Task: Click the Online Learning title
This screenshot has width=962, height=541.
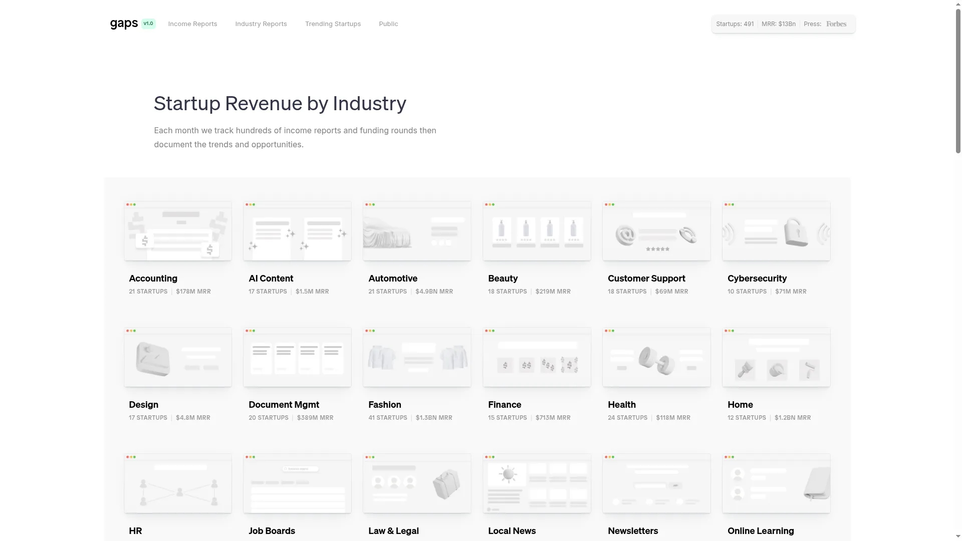Action: 761,531
